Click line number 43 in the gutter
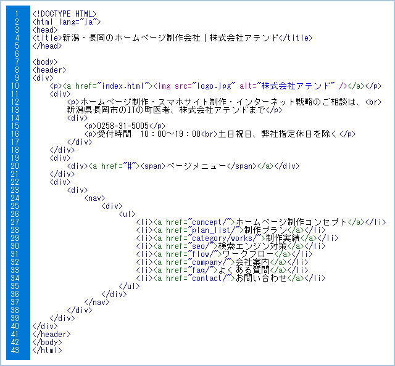395x366 pixels. 15,350
